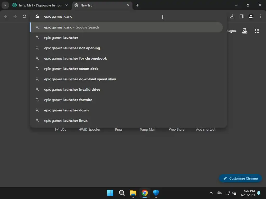Choose 'epic games launcher down' suggestion
266x199 pixels.
tap(126, 110)
